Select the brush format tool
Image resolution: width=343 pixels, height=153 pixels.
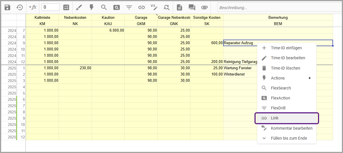click(x=79, y=7)
